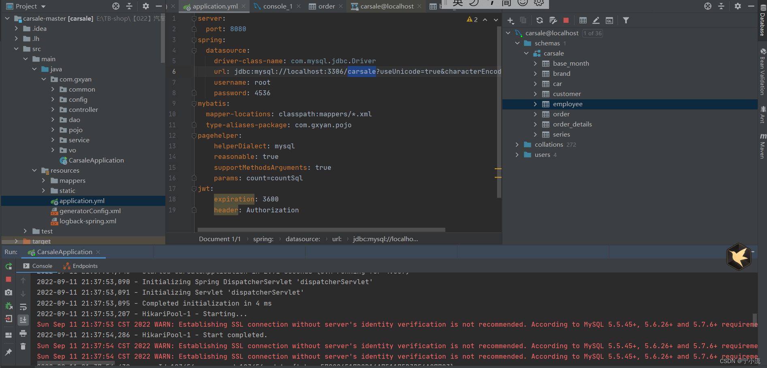Expand the .idea folder
Image resolution: width=767 pixels, height=368 pixels.
tap(16, 28)
